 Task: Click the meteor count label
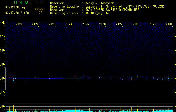click(x=40, y=9)
